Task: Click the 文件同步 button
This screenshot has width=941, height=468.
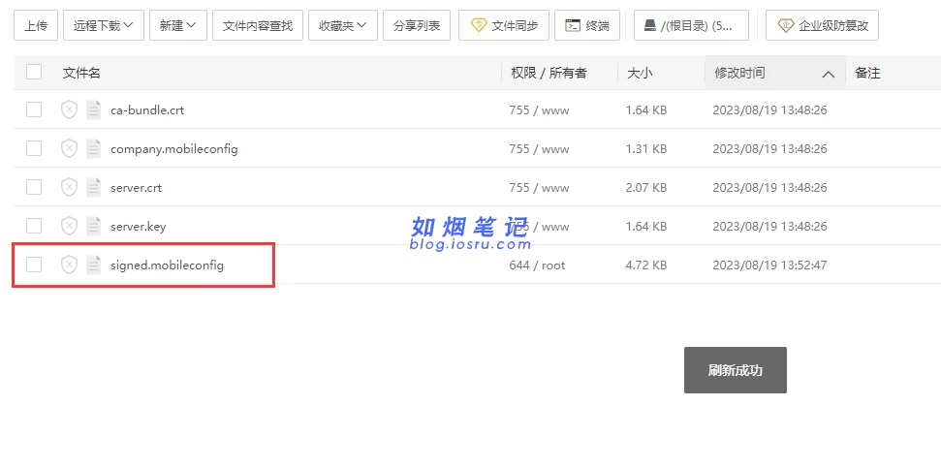Action: point(504,25)
